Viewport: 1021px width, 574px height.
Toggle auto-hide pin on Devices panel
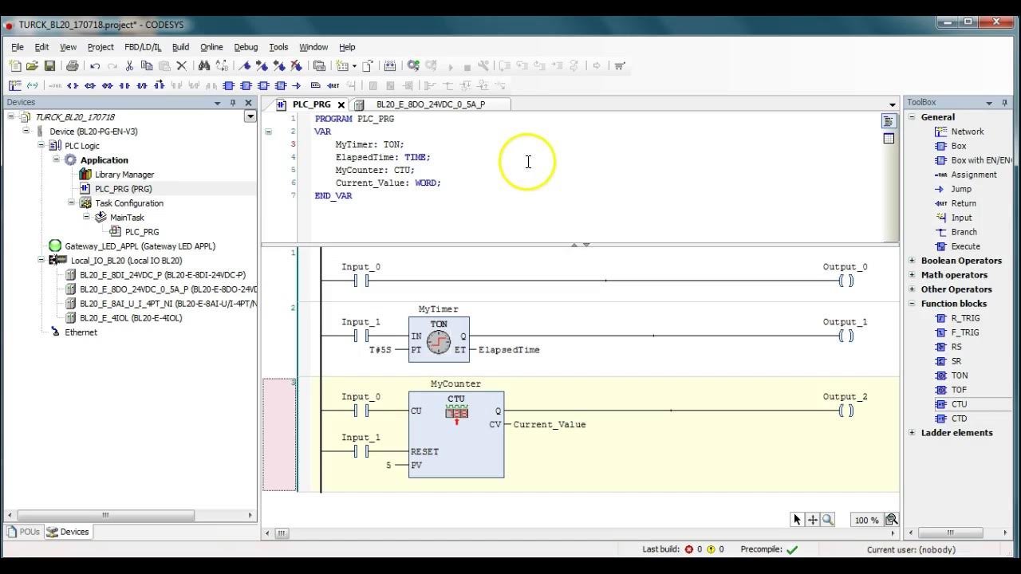tap(233, 103)
